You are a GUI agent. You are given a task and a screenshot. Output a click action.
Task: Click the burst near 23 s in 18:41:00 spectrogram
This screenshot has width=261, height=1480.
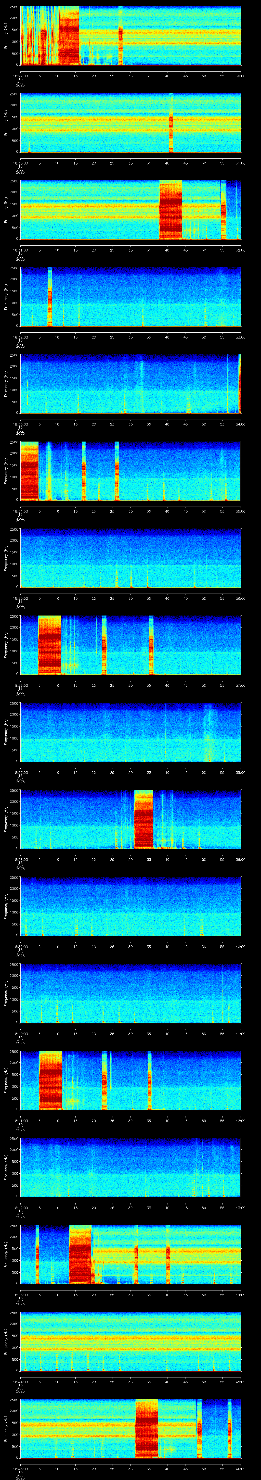(105, 1080)
